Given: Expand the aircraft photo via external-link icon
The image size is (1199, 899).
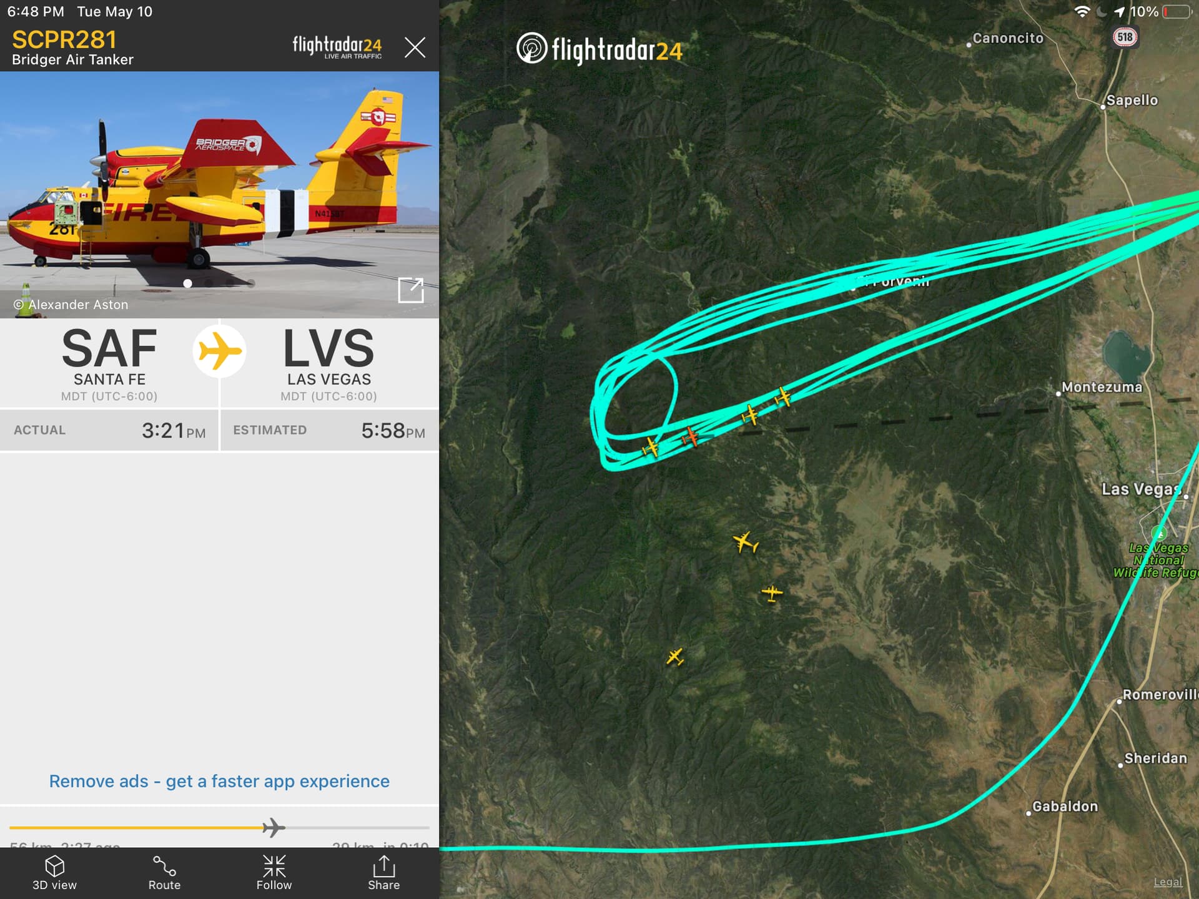Looking at the screenshot, I should point(411,290).
